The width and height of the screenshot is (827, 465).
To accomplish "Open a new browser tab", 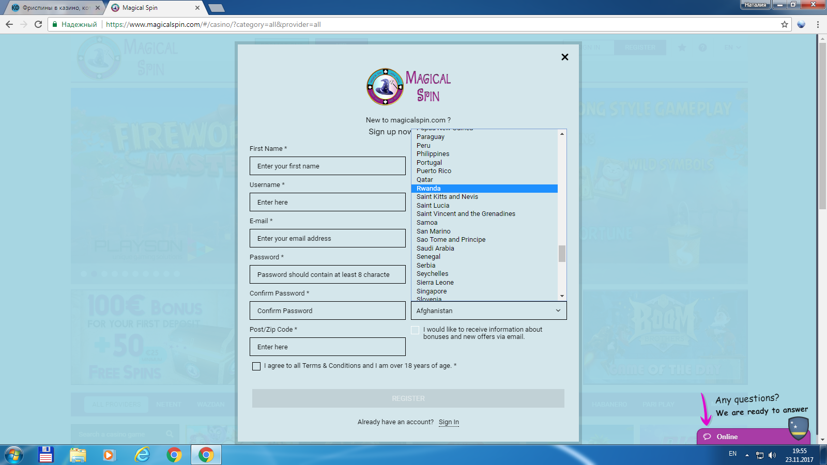I will 216,8.
